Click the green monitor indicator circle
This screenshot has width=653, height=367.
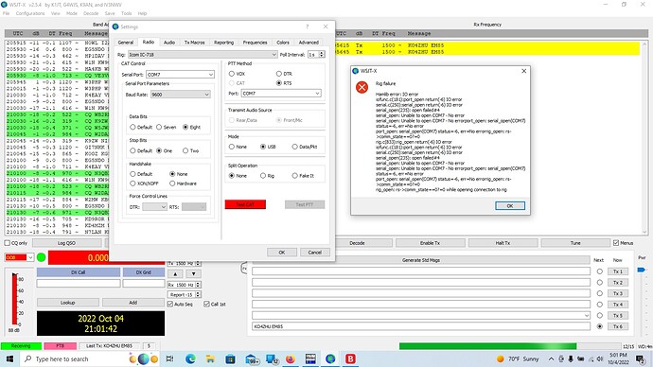[x=42, y=257]
